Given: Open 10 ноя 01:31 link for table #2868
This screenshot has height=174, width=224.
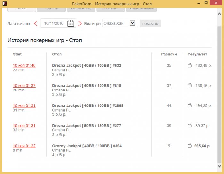Looking at the screenshot, I should click(24, 106).
